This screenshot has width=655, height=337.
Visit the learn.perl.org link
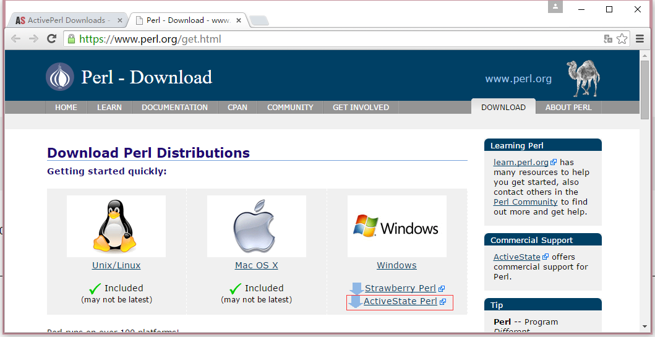(521, 162)
